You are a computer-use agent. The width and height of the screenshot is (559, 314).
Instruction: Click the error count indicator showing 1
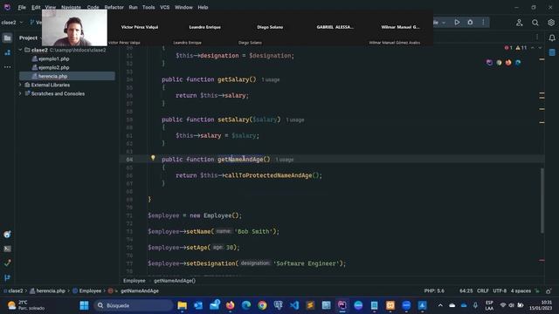coord(508,48)
